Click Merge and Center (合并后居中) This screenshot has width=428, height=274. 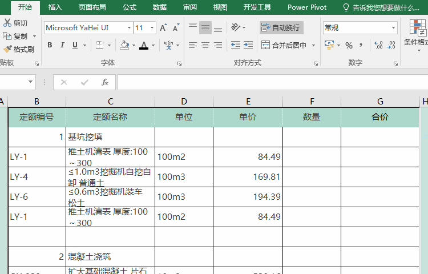coord(284,45)
